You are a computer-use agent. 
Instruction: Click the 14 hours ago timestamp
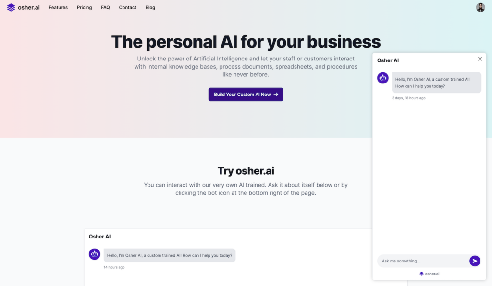(114, 267)
